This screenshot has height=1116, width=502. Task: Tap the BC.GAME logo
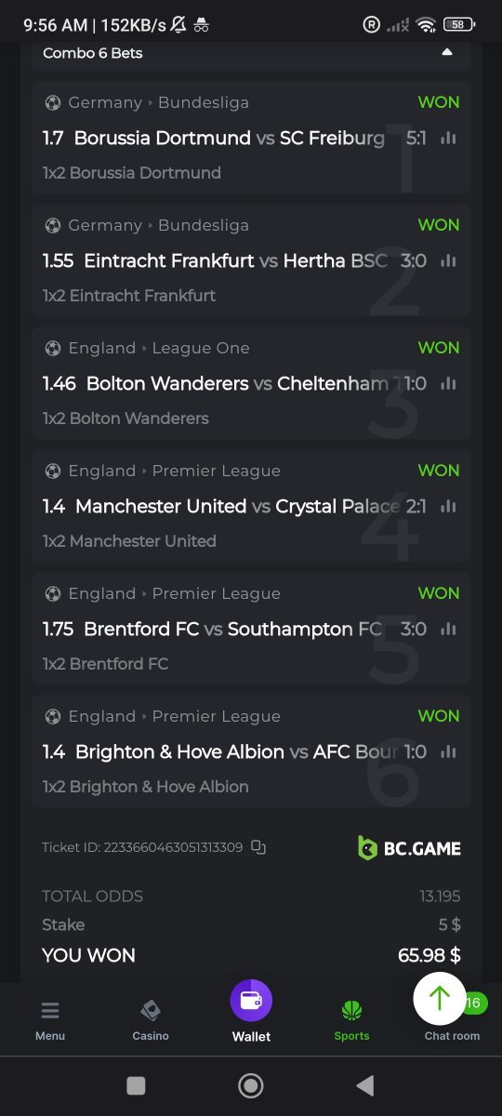coord(409,847)
